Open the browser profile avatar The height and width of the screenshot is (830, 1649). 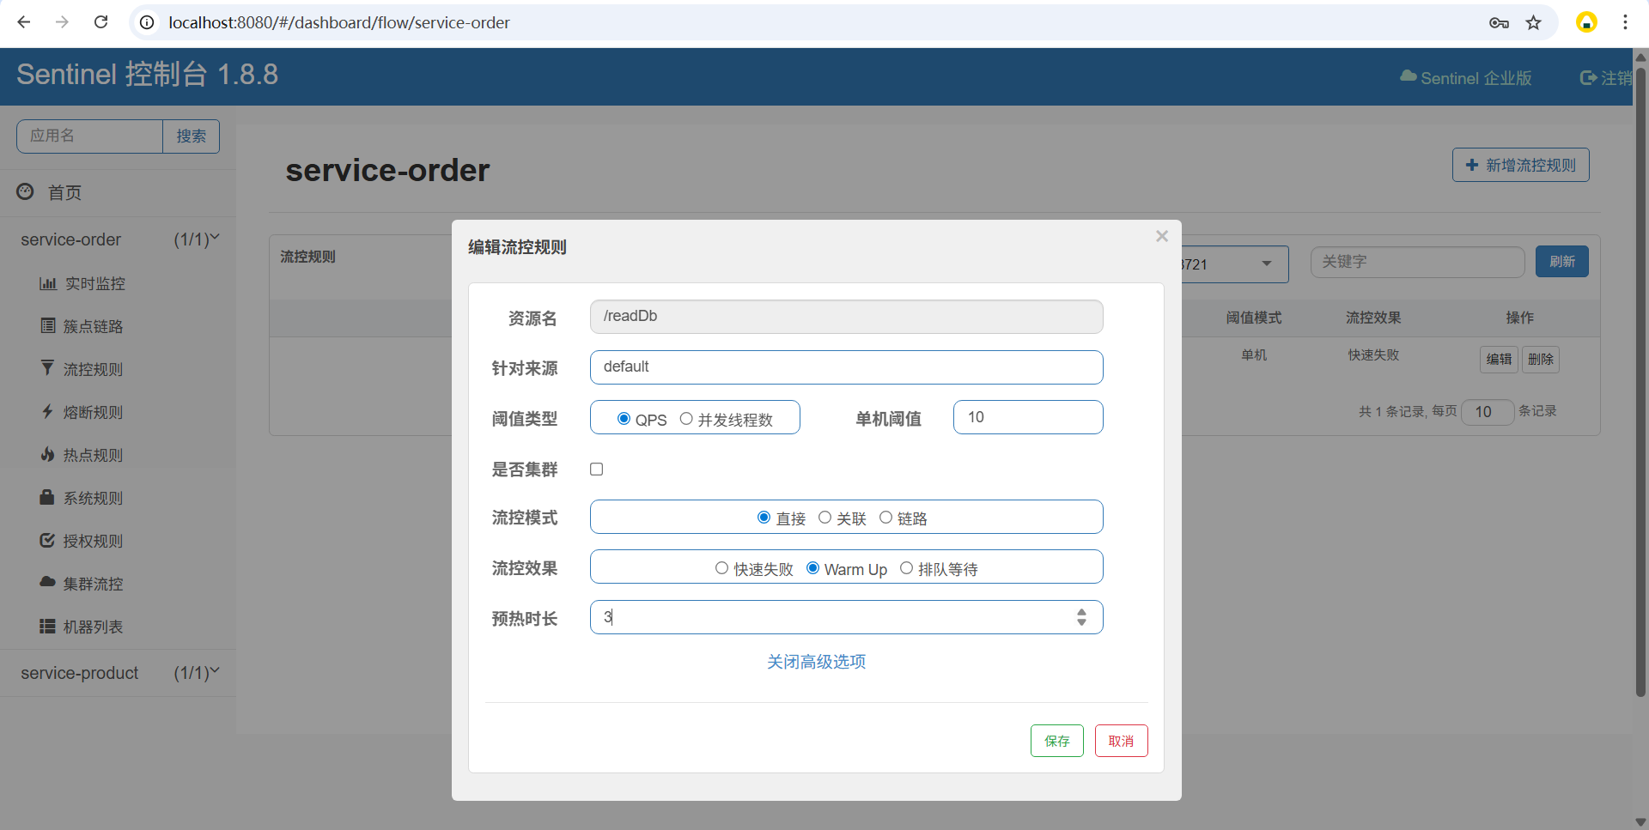pyautogui.click(x=1586, y=22)
